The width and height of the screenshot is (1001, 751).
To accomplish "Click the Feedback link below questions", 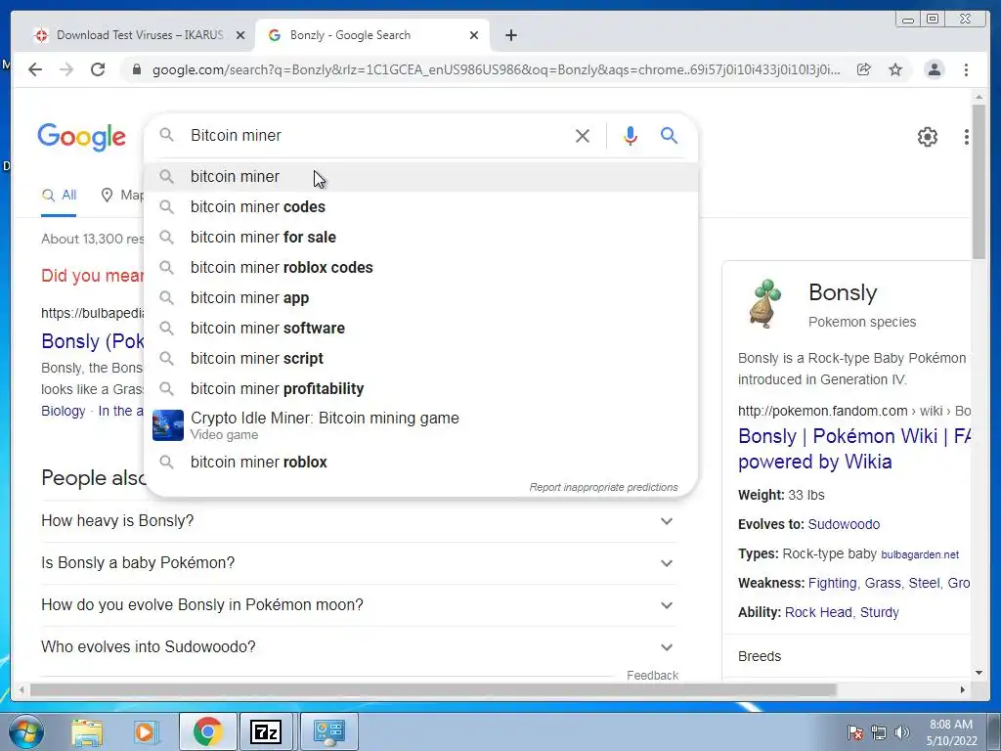I will click(x=652, y=675).
